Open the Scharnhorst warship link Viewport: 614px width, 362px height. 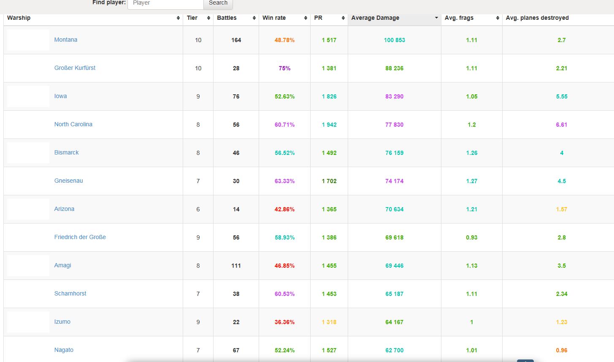(x=70, y=293)
